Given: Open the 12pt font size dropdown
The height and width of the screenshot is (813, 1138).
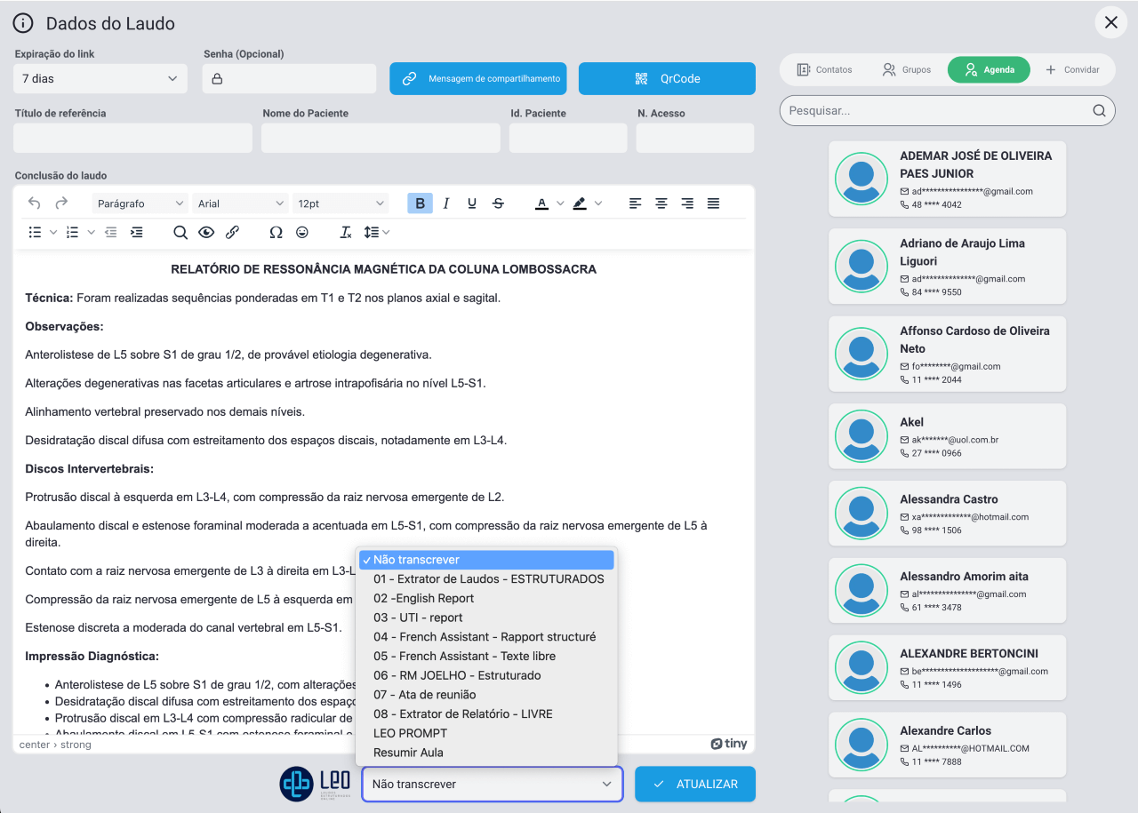Looking at the screenshot, I should coord(341,203).
